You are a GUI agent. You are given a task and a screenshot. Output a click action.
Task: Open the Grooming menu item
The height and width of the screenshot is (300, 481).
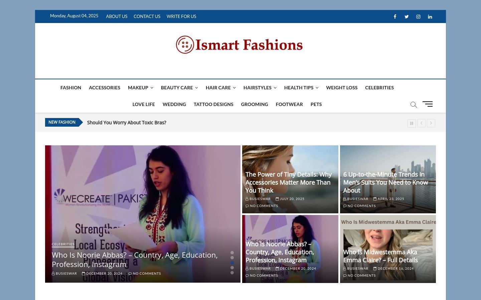tap(255, 104)
